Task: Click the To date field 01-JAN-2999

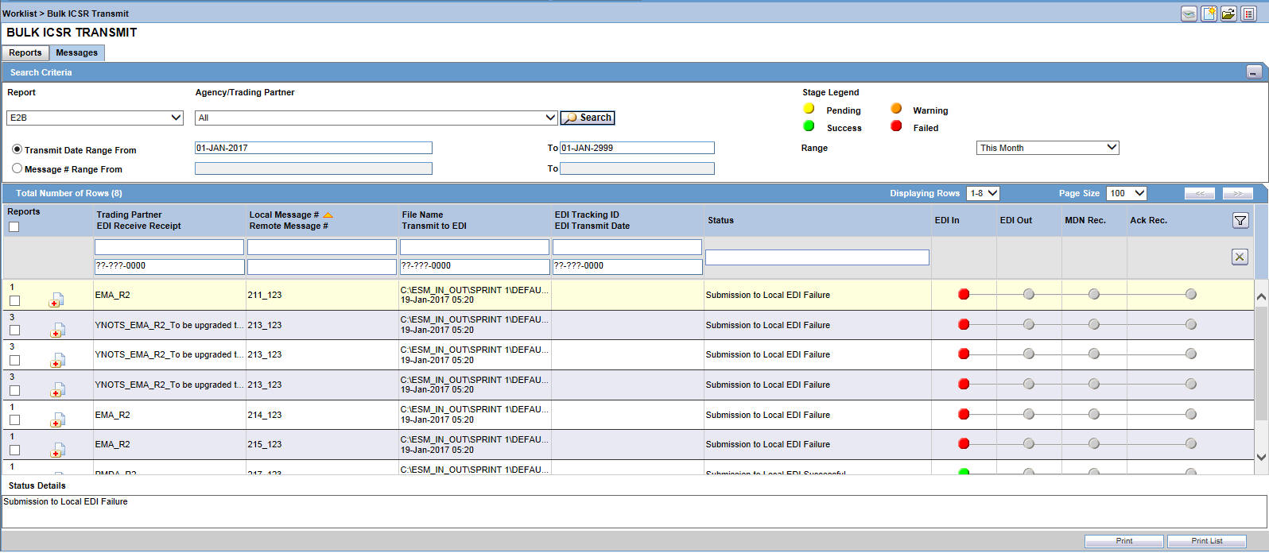Action: coord(637,148)
